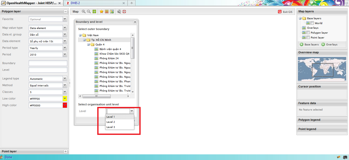Click the zoom out magnifier icon
Image resolution: width=349 pixels, height=160 pixels.
pyautogui.click(x=89, y=12)
